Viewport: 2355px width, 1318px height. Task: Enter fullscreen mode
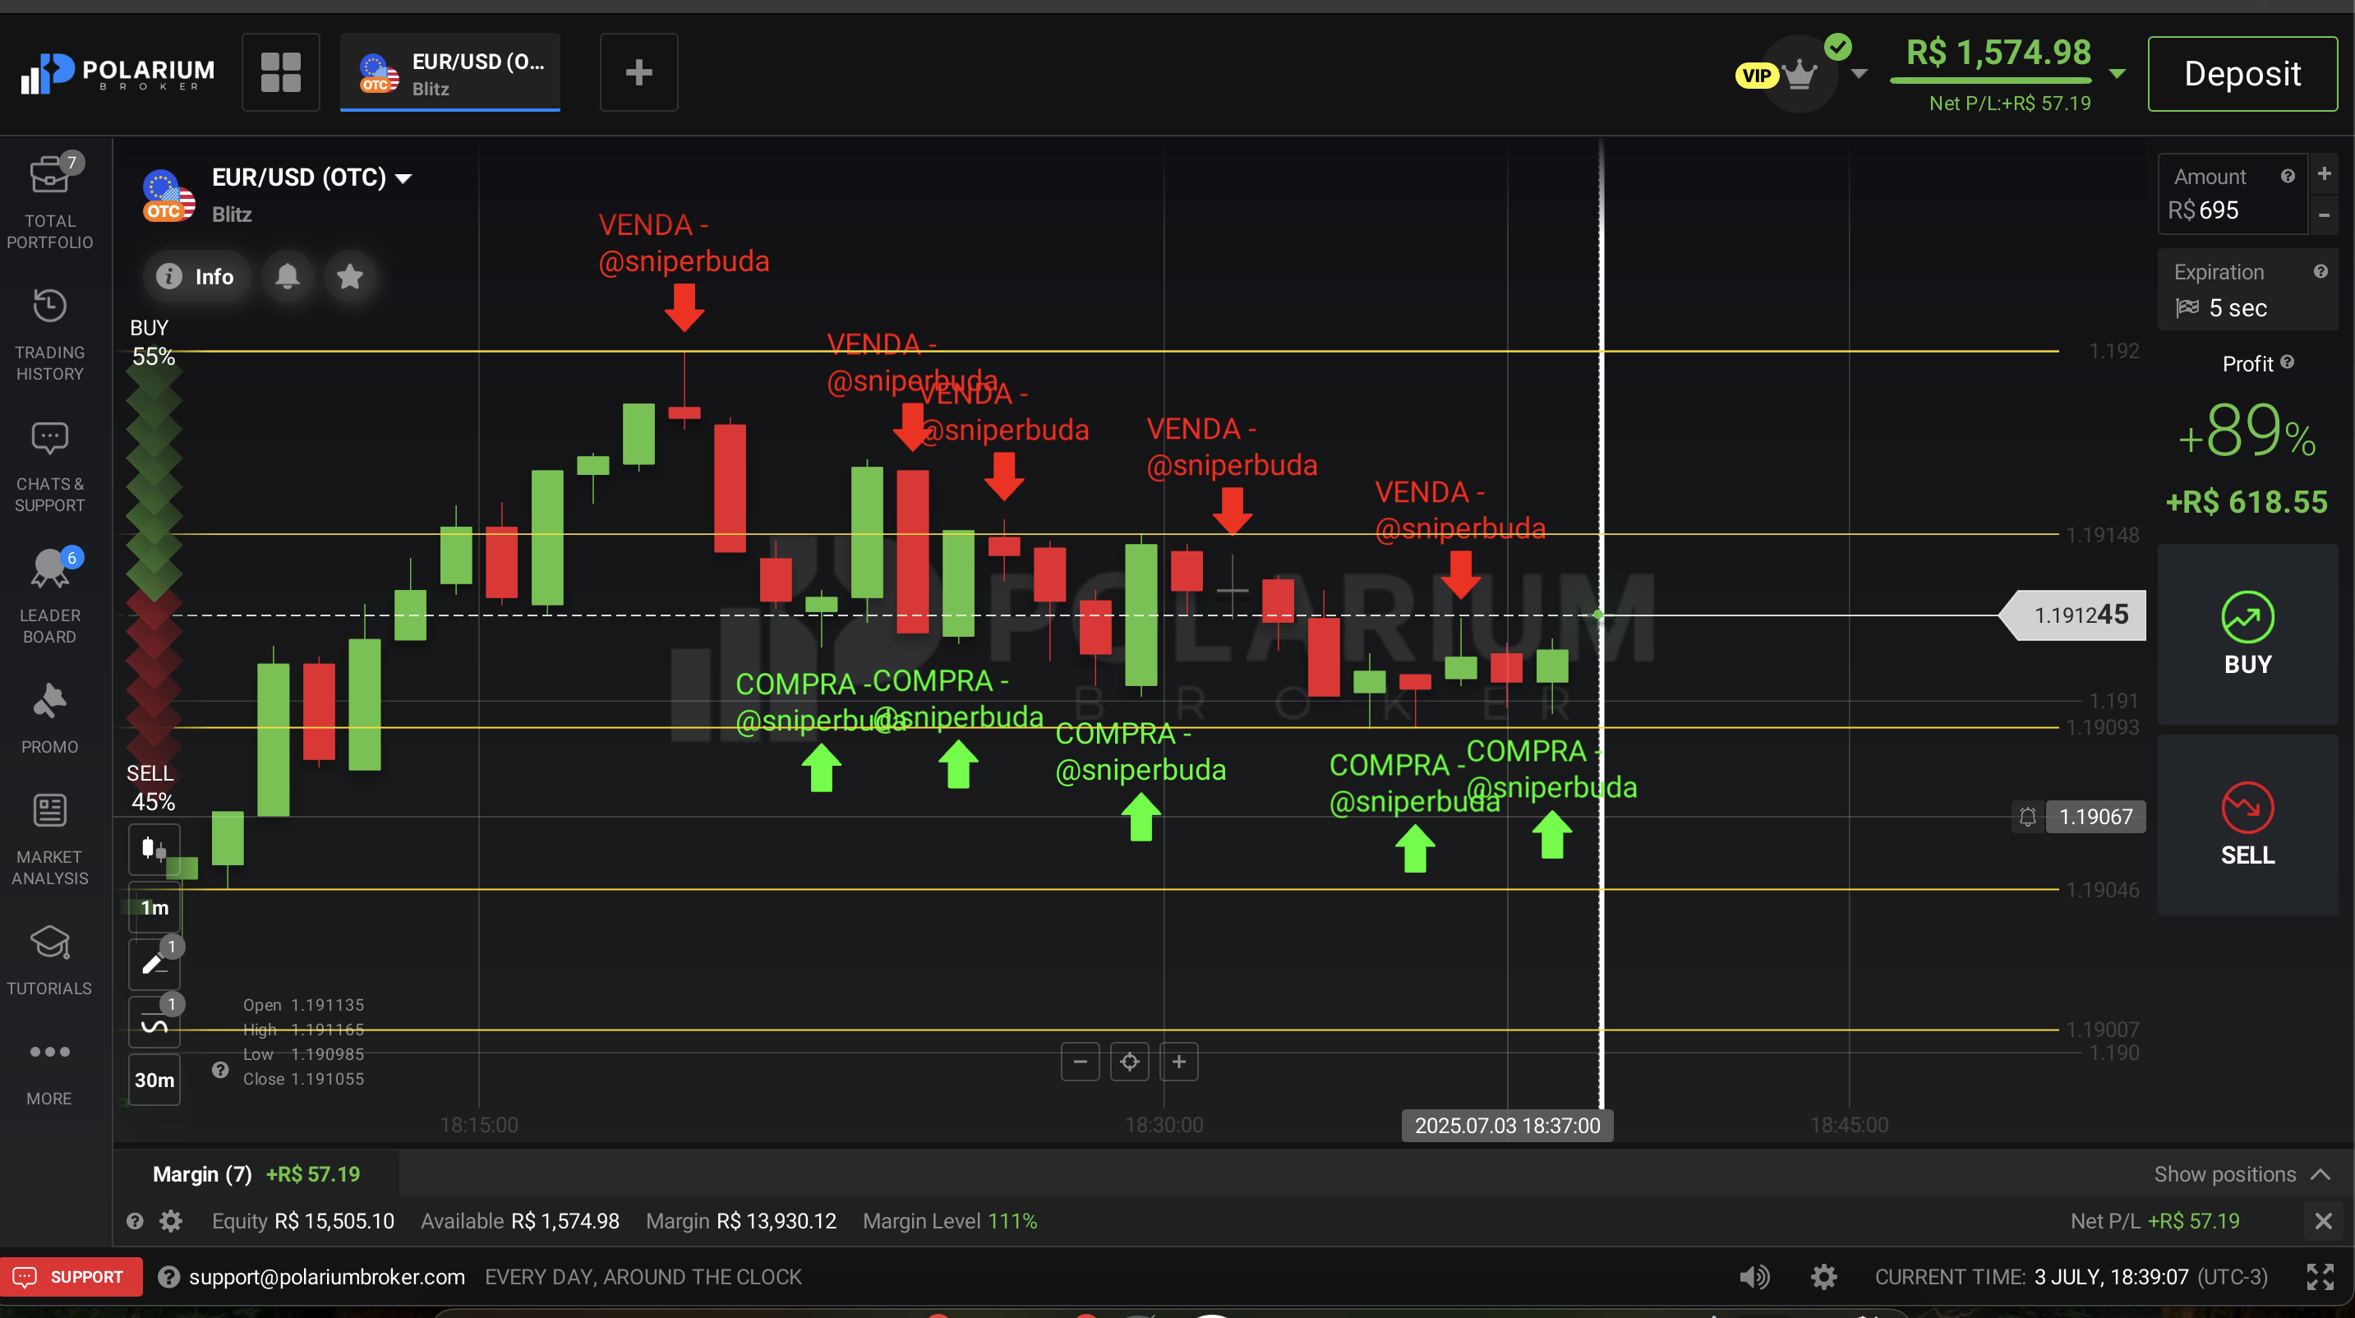2320,1277
